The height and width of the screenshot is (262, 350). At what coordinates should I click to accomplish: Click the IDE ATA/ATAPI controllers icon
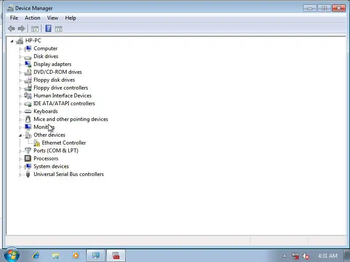click(28, 103)
